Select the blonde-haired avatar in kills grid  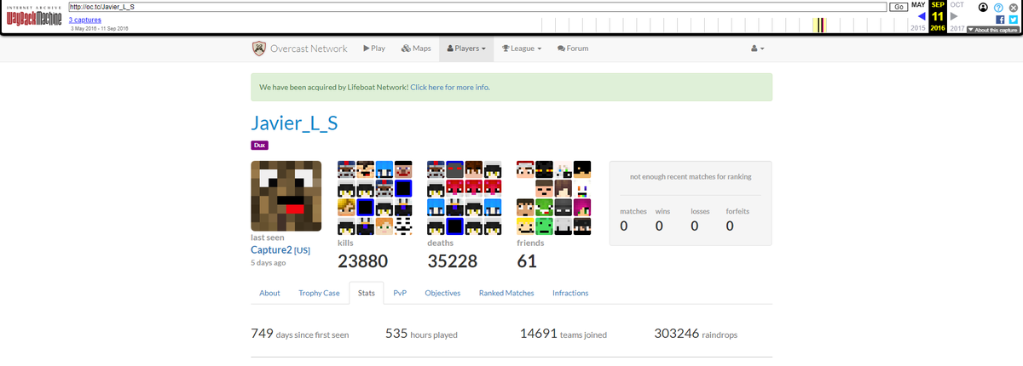click(346, 207)
